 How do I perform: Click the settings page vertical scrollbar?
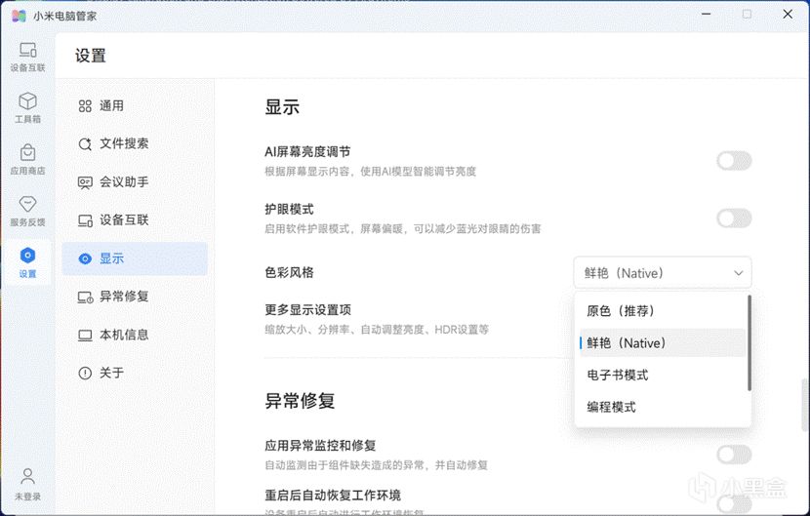[x=804, y=406]
